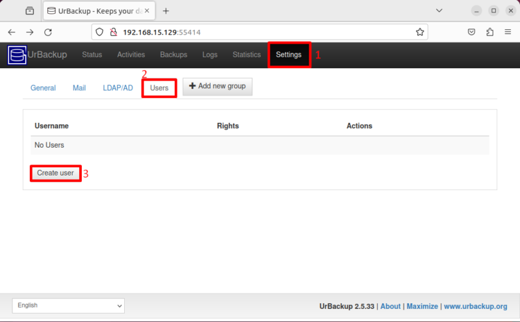The height and width of the screenshot is (322, 520).
Task: Open the extensions puzzle icon
Action: click(490, 33)
